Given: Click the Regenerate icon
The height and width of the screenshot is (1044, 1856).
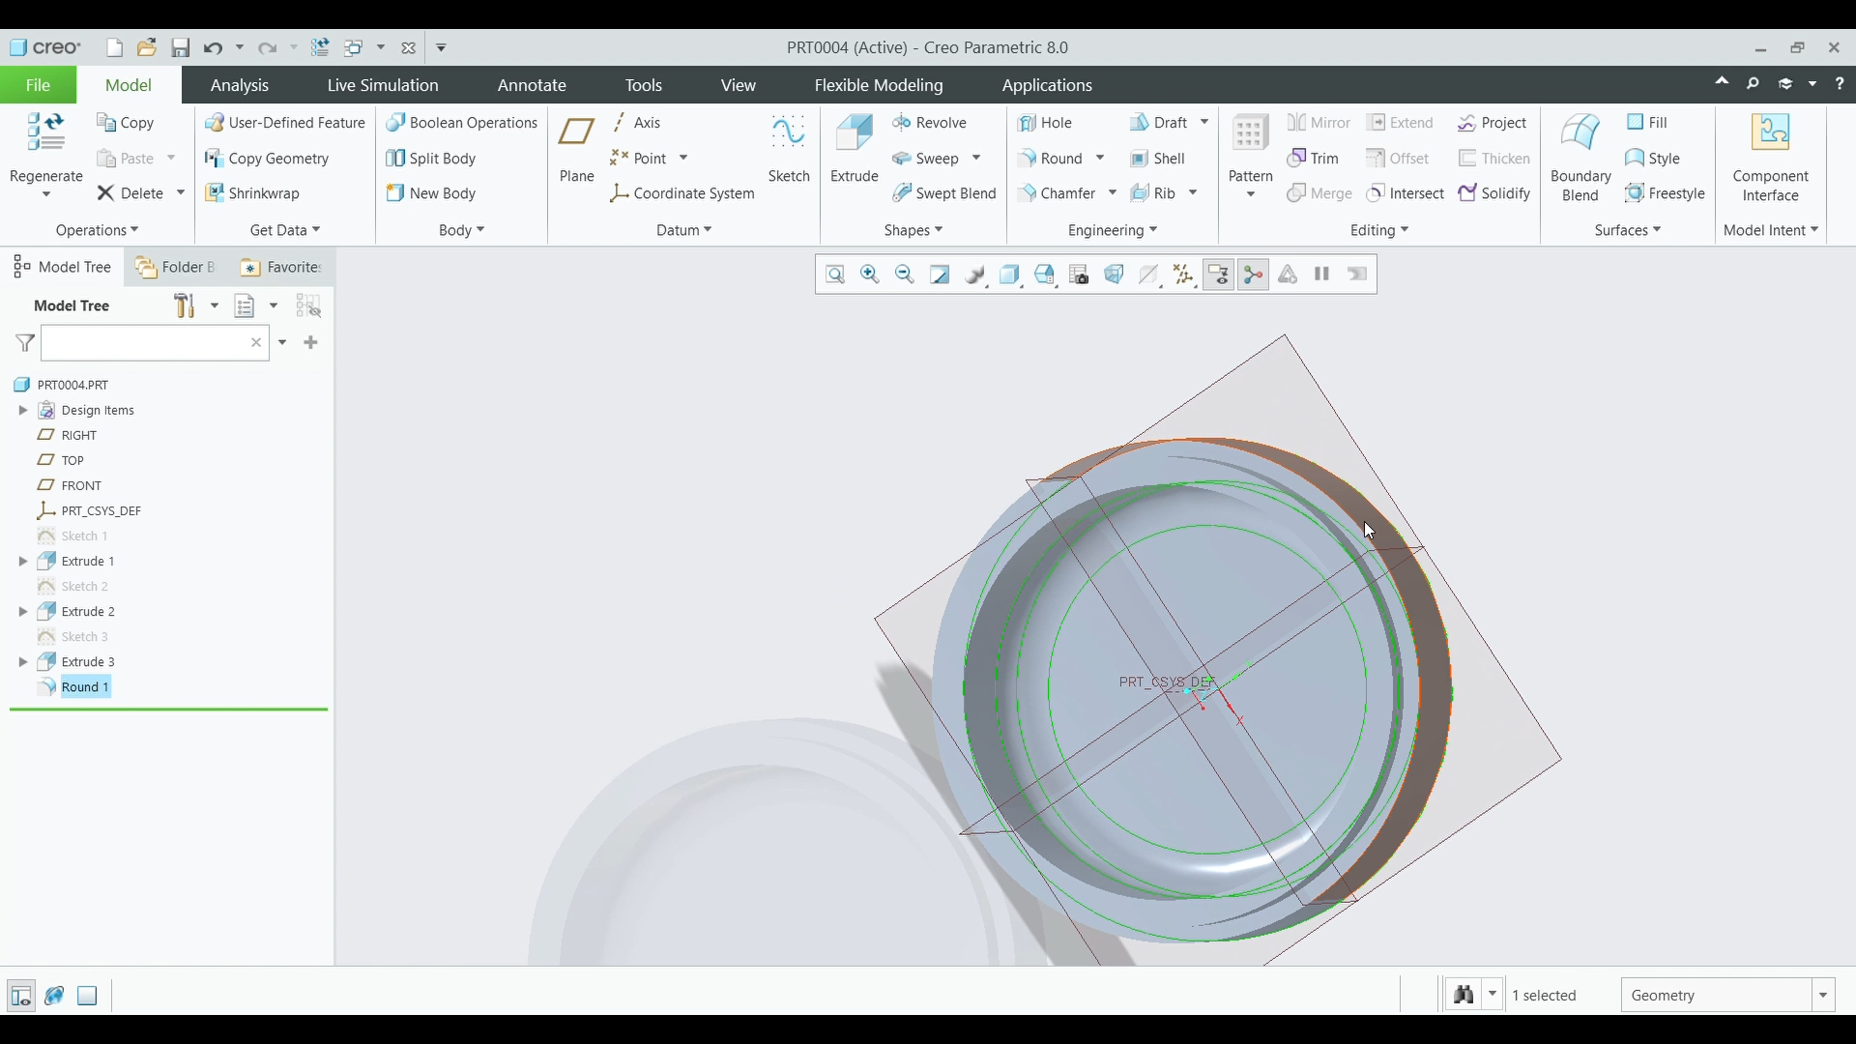Looking at the screenshot, I should pyautogui.click(x=45, y=132).
